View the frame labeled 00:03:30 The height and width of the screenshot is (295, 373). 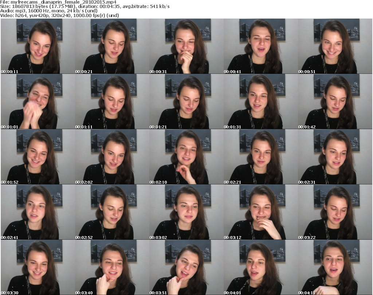[38, 267]
